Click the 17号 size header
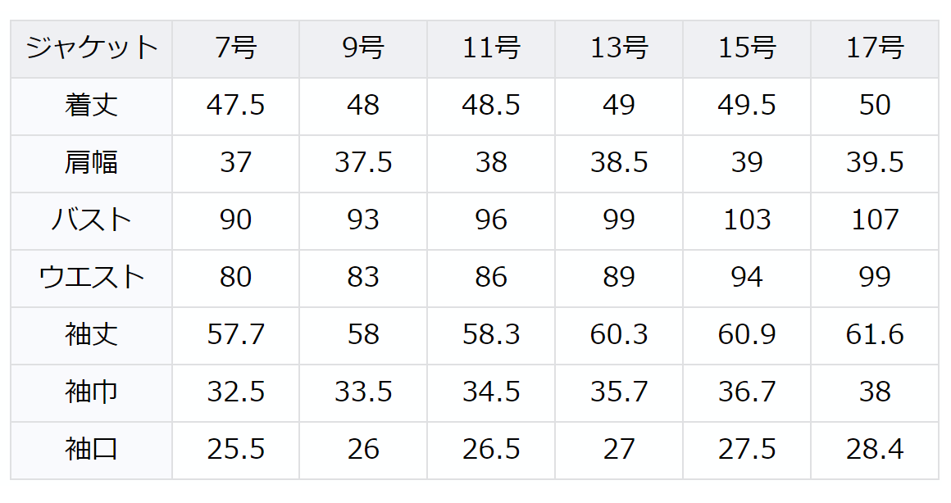Image resolution: width=951 pixels, height=503 pixels. [x=875, y=48]
